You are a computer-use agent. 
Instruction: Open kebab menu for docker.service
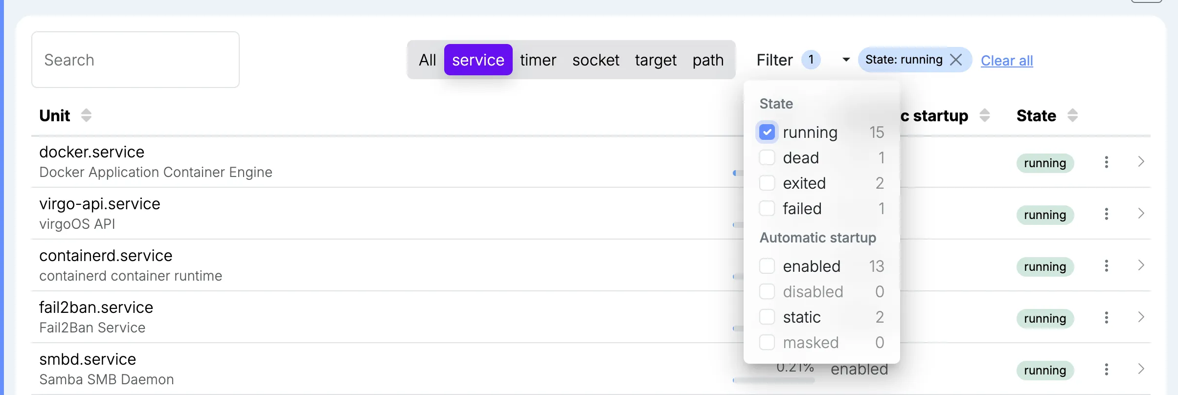[1106, 162]
